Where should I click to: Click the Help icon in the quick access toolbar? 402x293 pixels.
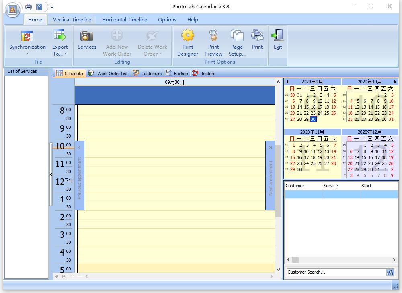[39, 7]
